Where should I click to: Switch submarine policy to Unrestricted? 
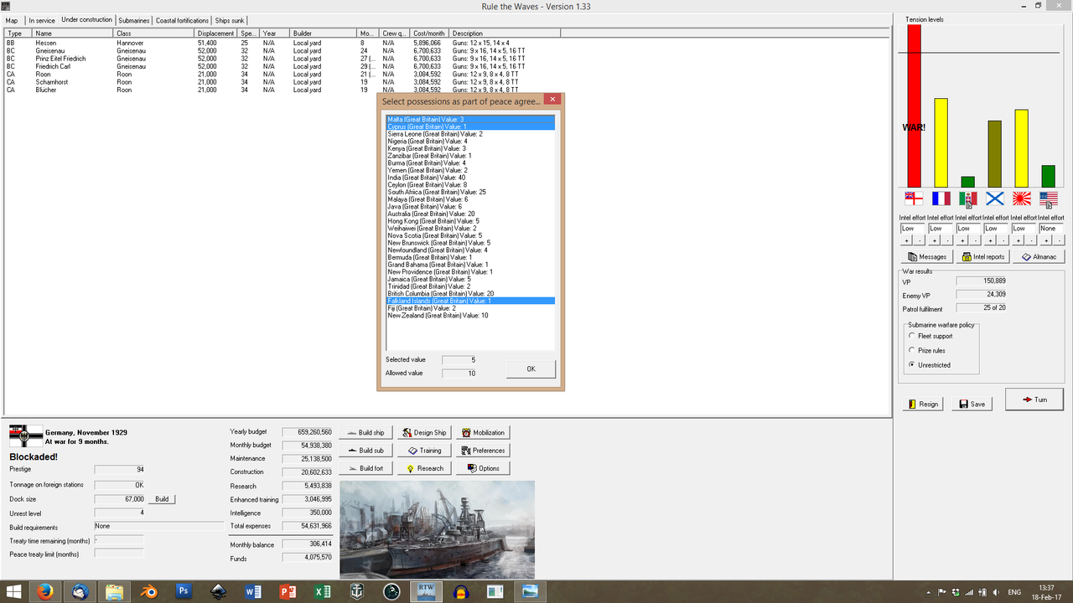click(912, 364)
